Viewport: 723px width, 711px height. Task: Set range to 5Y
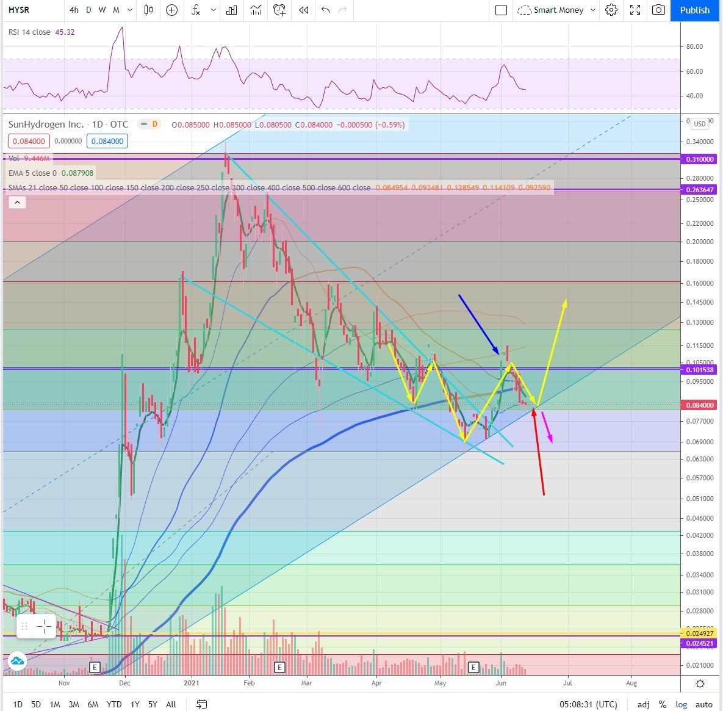(x=153, y=704)
